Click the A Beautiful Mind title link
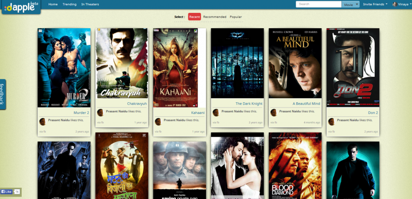 (x=306, y=104)
